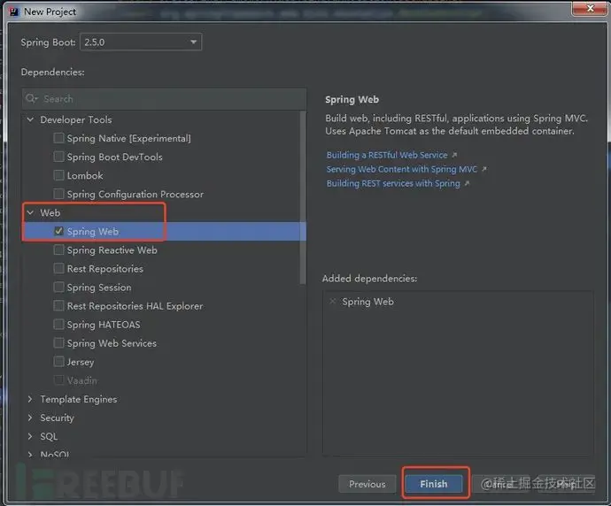The width and height of the screenshot is (611, 506).
Task: Collapse the Developer Tools category
Action: [x=30, y=119]
